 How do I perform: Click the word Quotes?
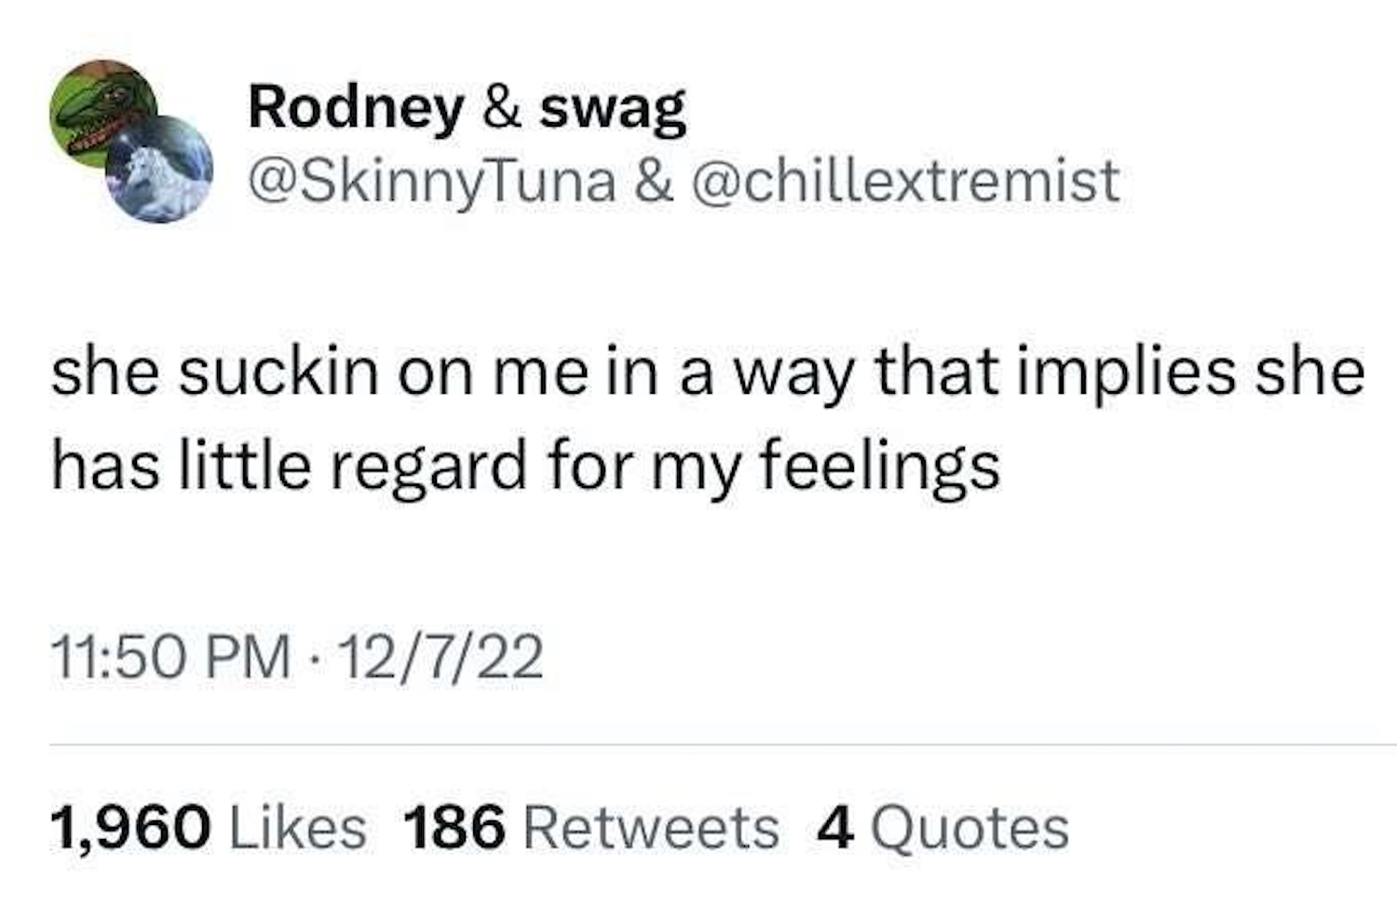click(x=969, y=829)
